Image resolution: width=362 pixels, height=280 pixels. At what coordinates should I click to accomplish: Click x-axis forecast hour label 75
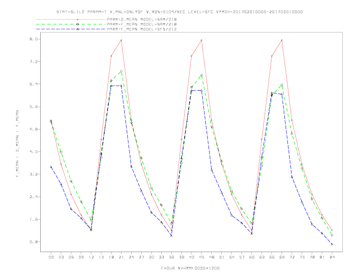pyautogui.click(x=302, y=257)
